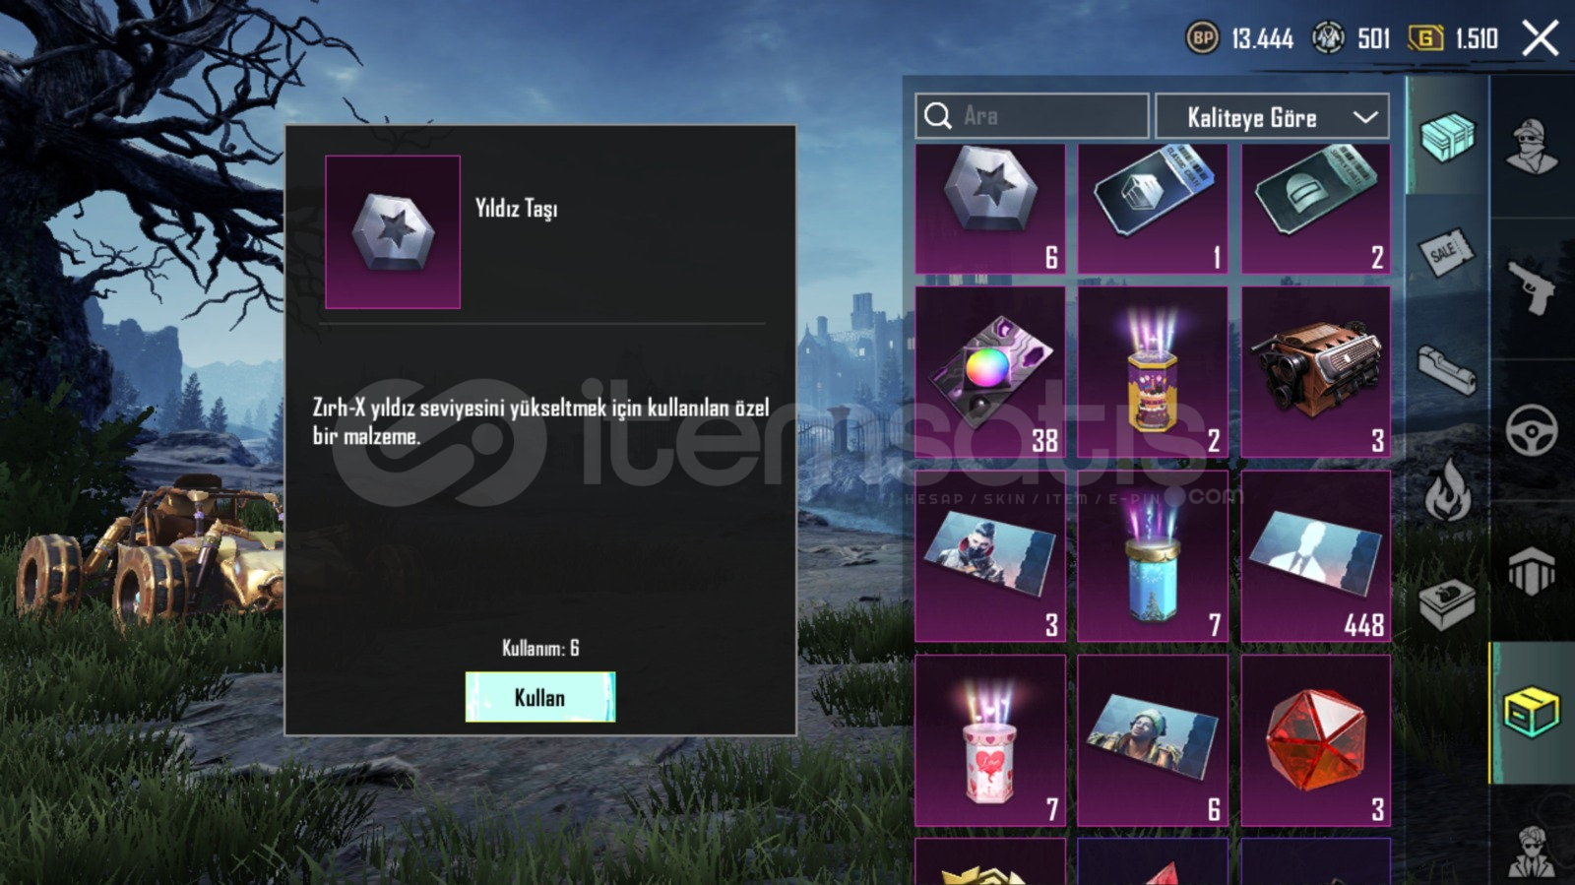Screen dimensions: 1575x885
Task: Click the Ara search field
Action: coord(1032,116)
